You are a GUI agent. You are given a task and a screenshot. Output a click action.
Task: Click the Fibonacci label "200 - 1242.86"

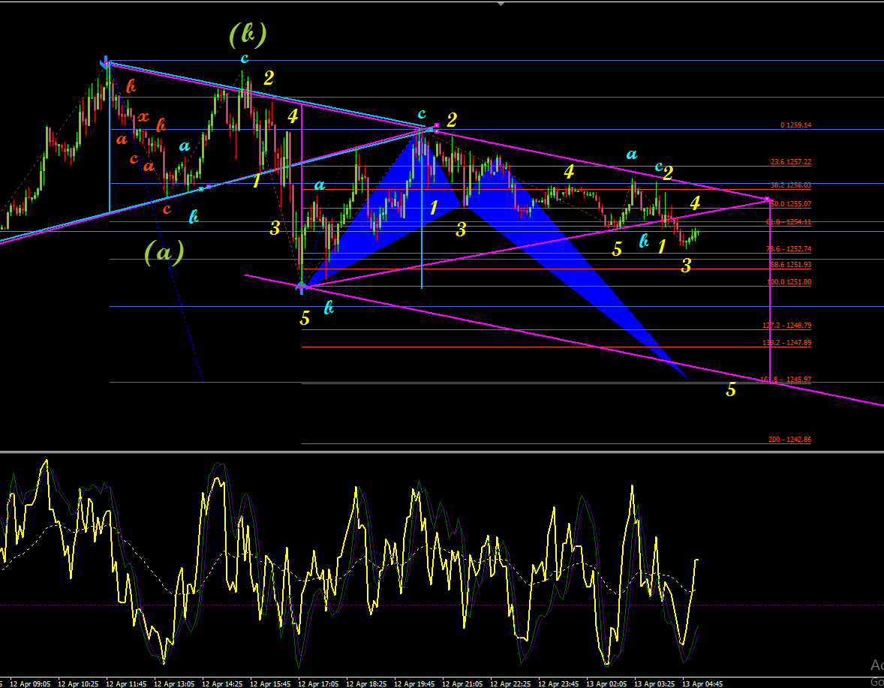[x=790, y=440]
